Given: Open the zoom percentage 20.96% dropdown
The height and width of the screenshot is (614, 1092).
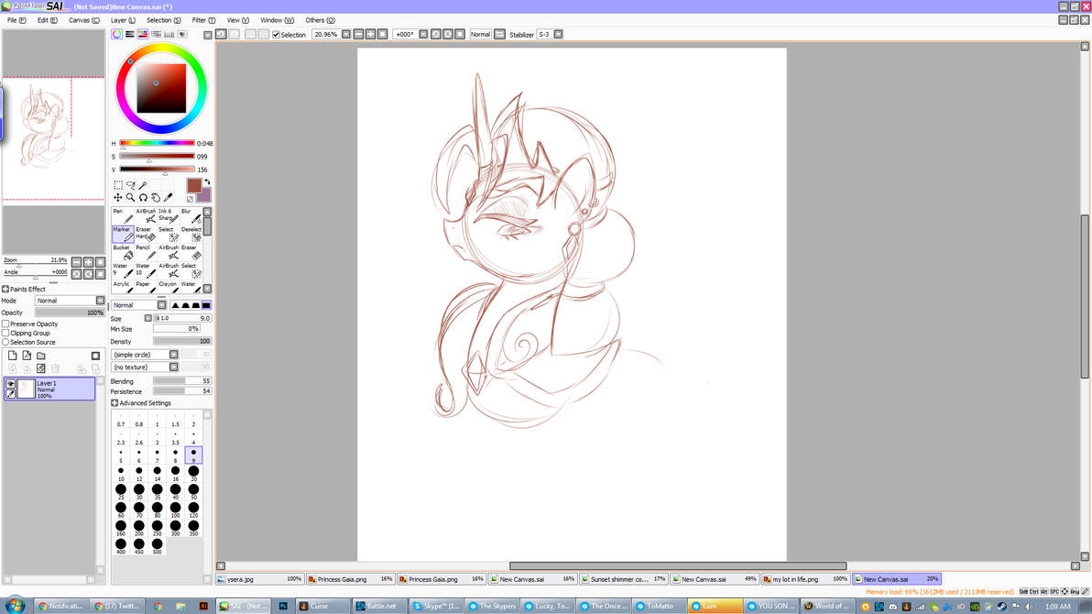Looking at the screenshot, I should (346, 34).
